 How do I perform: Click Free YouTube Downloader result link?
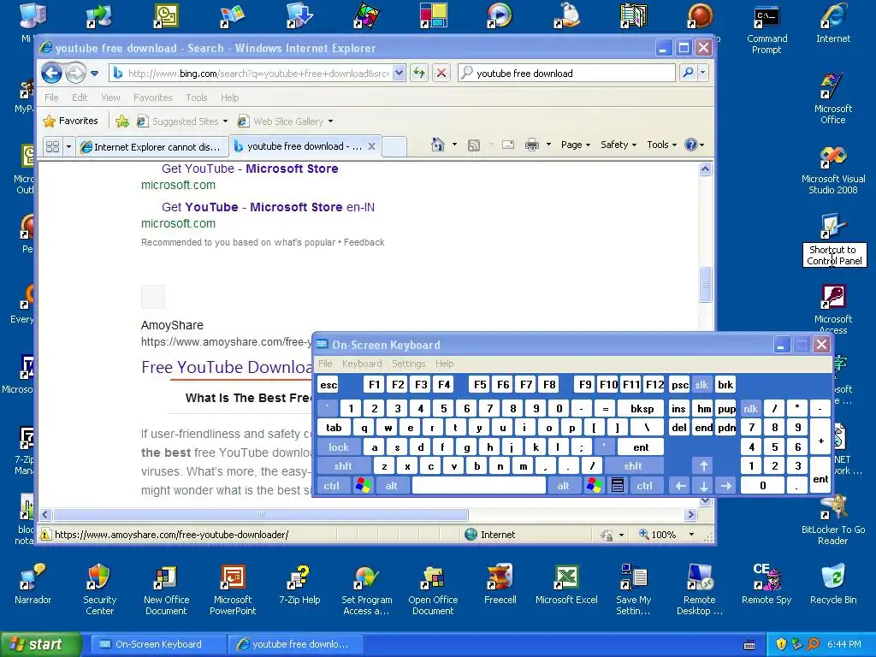point(227,367)
